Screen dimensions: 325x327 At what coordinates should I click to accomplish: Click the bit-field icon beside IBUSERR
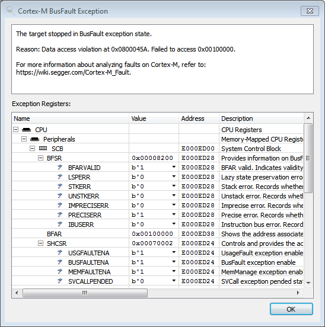pos(60,224)
